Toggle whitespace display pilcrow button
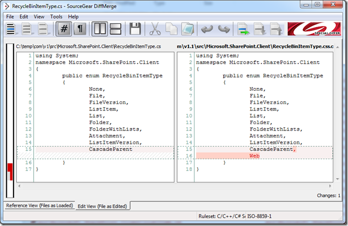Screen dimensions: 348x226 (80, 29)
